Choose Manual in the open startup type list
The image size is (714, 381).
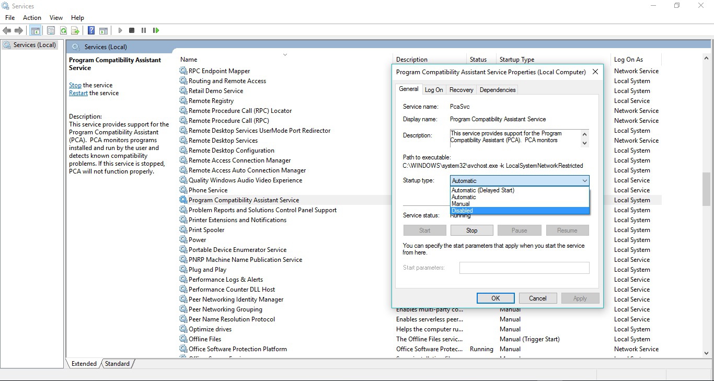[x=520, y=204]
